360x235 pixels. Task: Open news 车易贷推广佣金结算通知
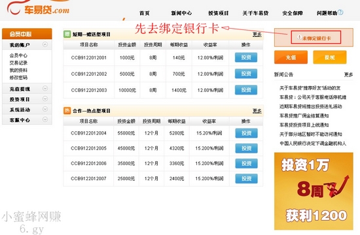pyautogui.click(x=304, y=116)
